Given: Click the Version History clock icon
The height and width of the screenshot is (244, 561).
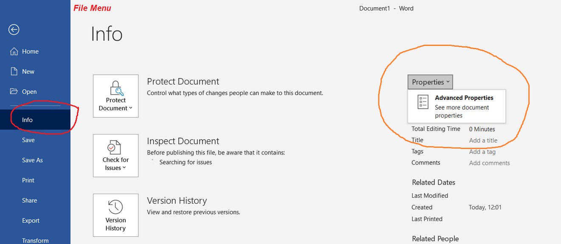Looking at the screenshot, I should pyautogui.click(x=115, y=207).
